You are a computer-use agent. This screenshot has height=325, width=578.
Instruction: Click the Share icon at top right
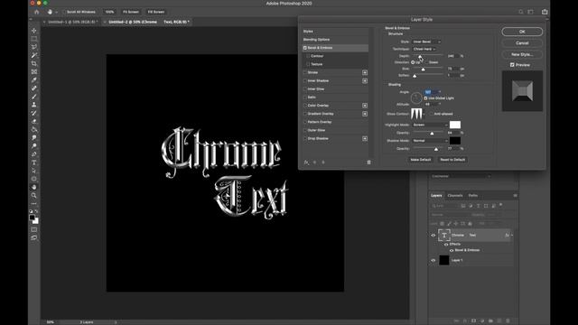tap(545, 12)
